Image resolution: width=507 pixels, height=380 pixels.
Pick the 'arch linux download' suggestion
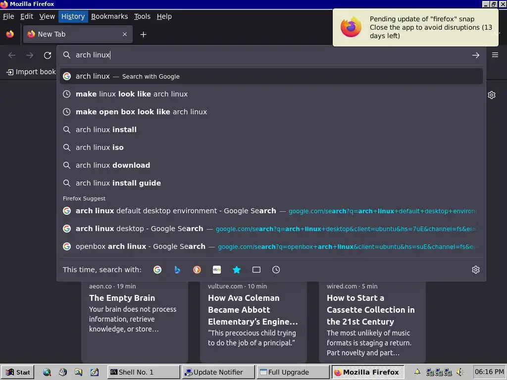pos(271,165)
